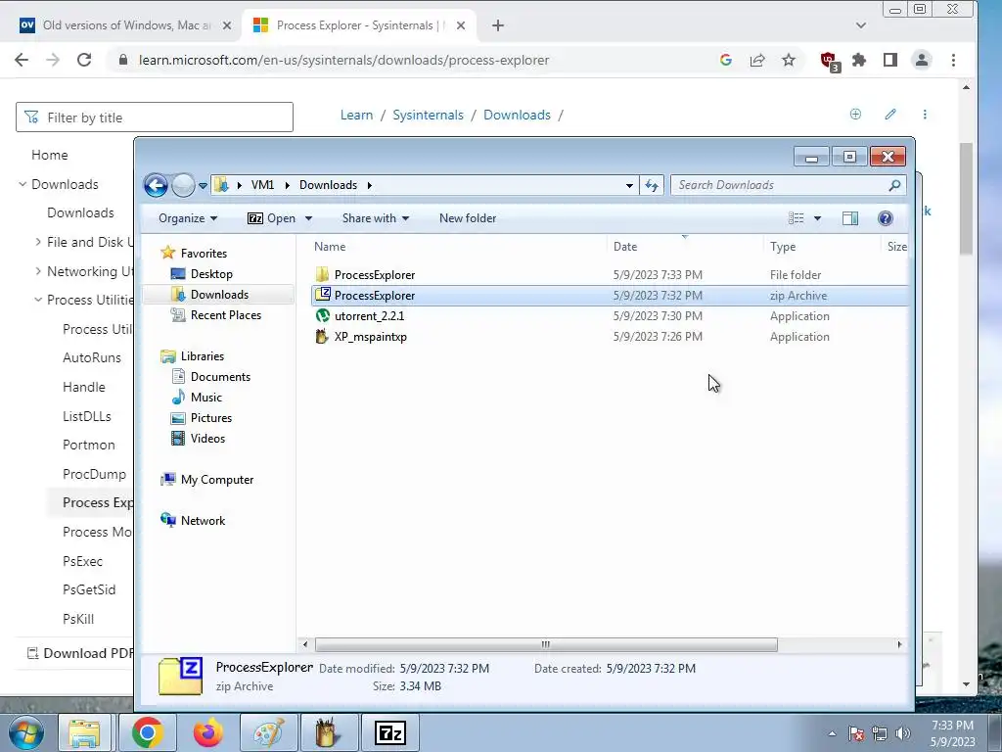Click share page icon in address bar
Screen dimensions: 1002x752
[x=757, y=60]
